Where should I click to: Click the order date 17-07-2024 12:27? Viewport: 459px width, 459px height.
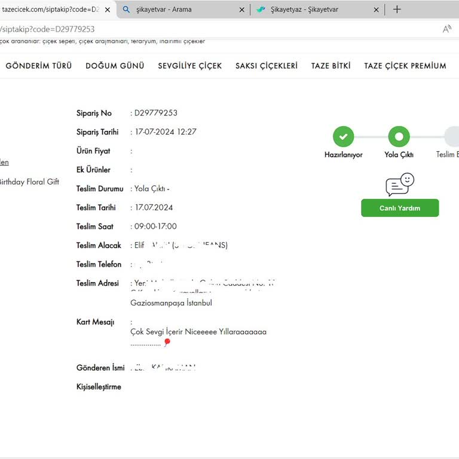pyautogui.click(x=166, y=131)
